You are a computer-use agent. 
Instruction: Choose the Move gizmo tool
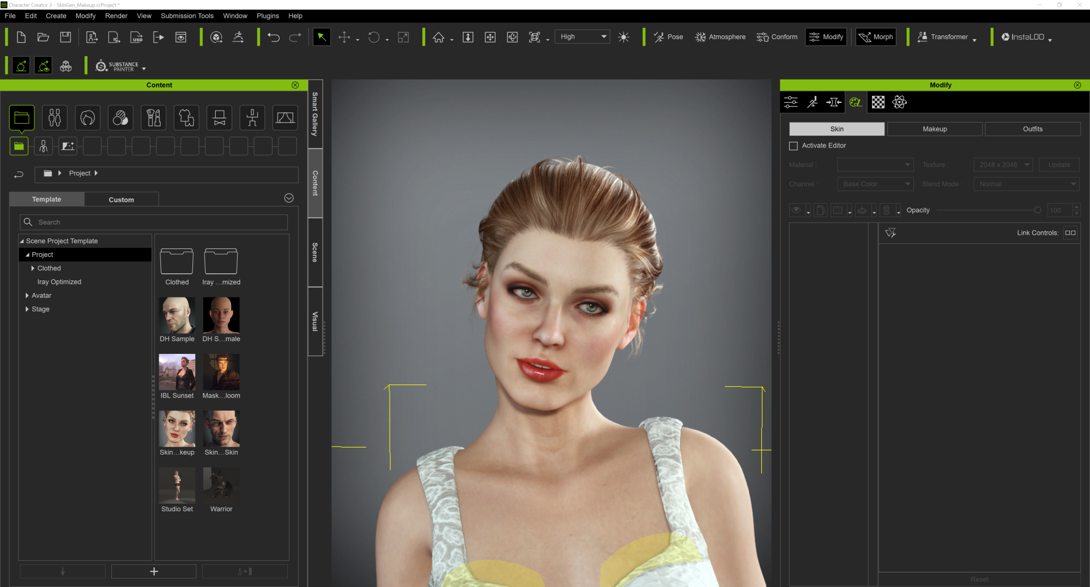tap(344, 37)
